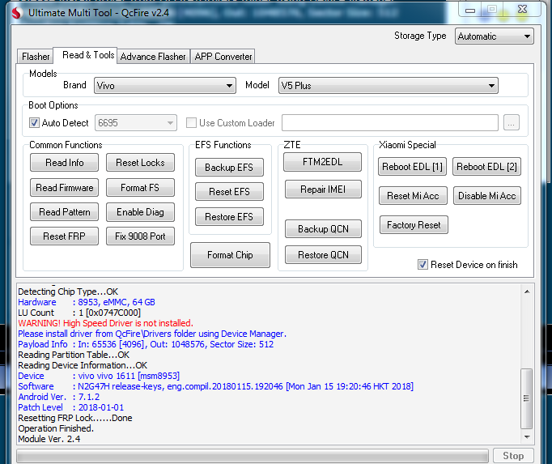This screenshot has height=464, width=552.
Task: Switch to the Flasher tab
Action: [x=36, y=57]
